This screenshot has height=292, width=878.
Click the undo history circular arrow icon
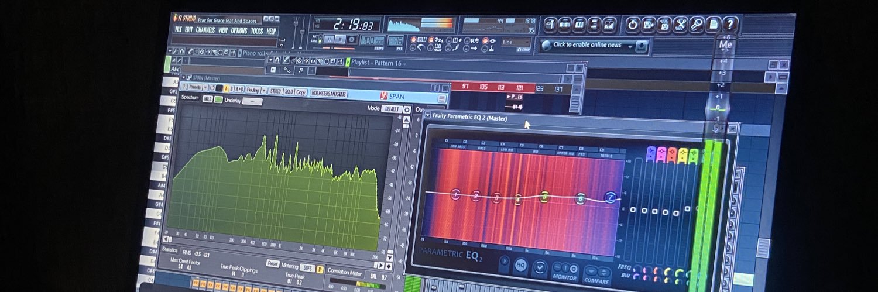632,25
